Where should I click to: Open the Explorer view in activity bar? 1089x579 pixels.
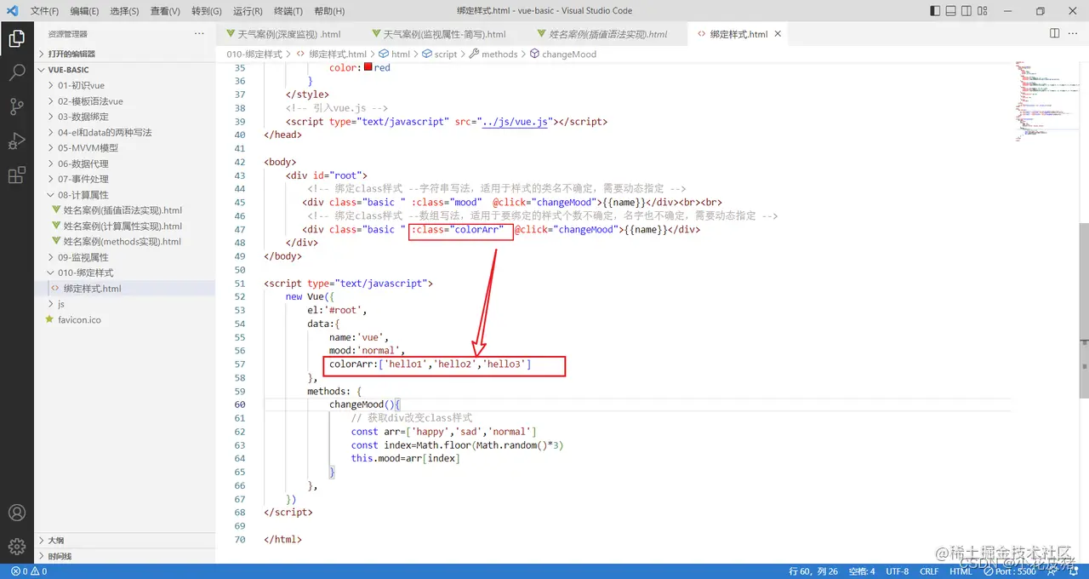16,39
